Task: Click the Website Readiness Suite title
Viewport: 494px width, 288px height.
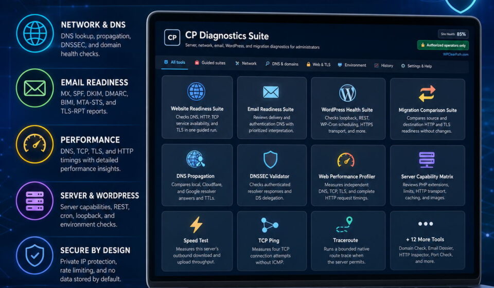Action: tap(197, 109)
